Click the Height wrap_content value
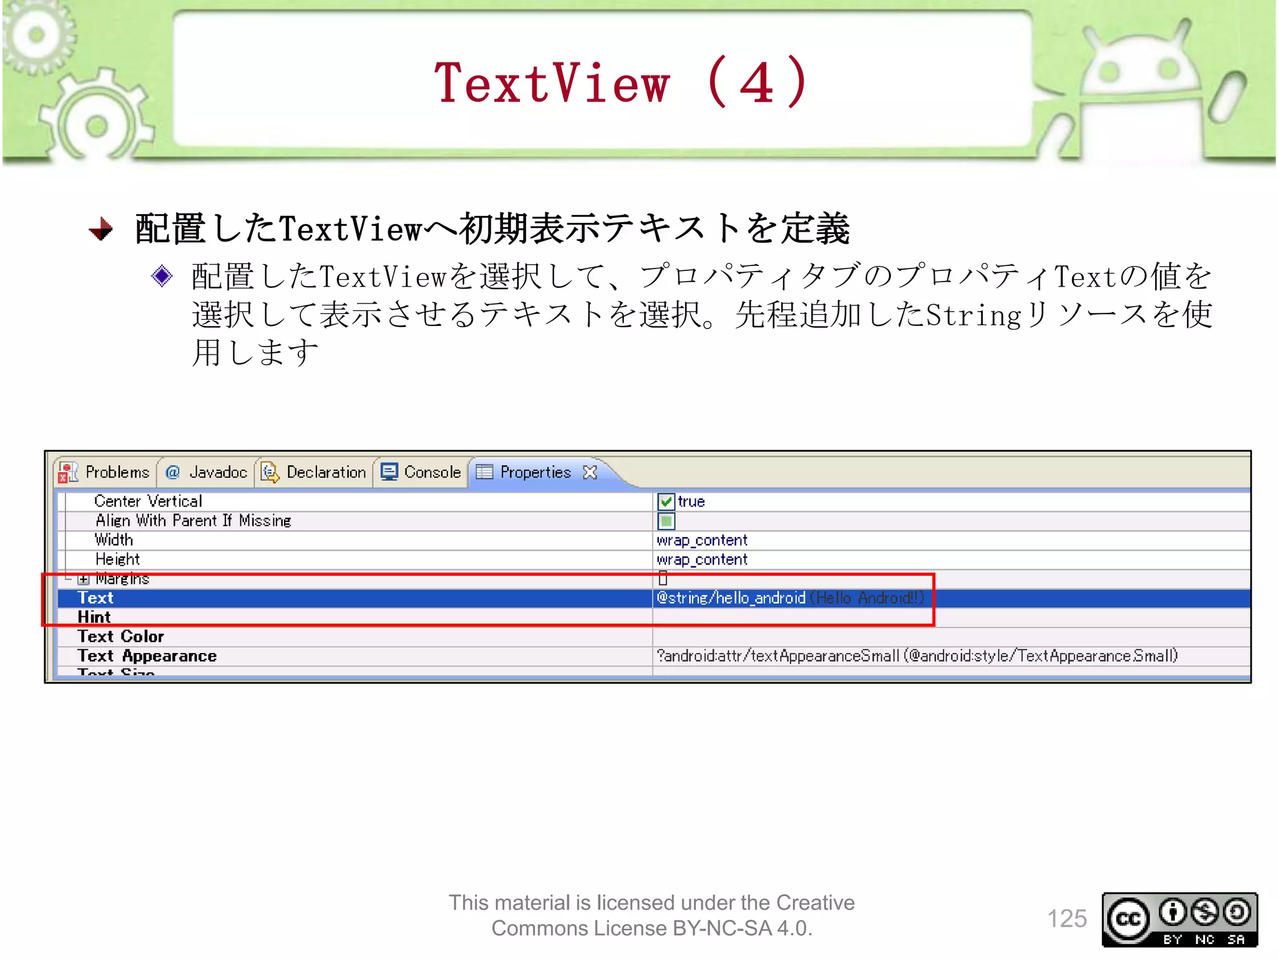Screen dimensions: 1278x959 (x=702, y=559)
